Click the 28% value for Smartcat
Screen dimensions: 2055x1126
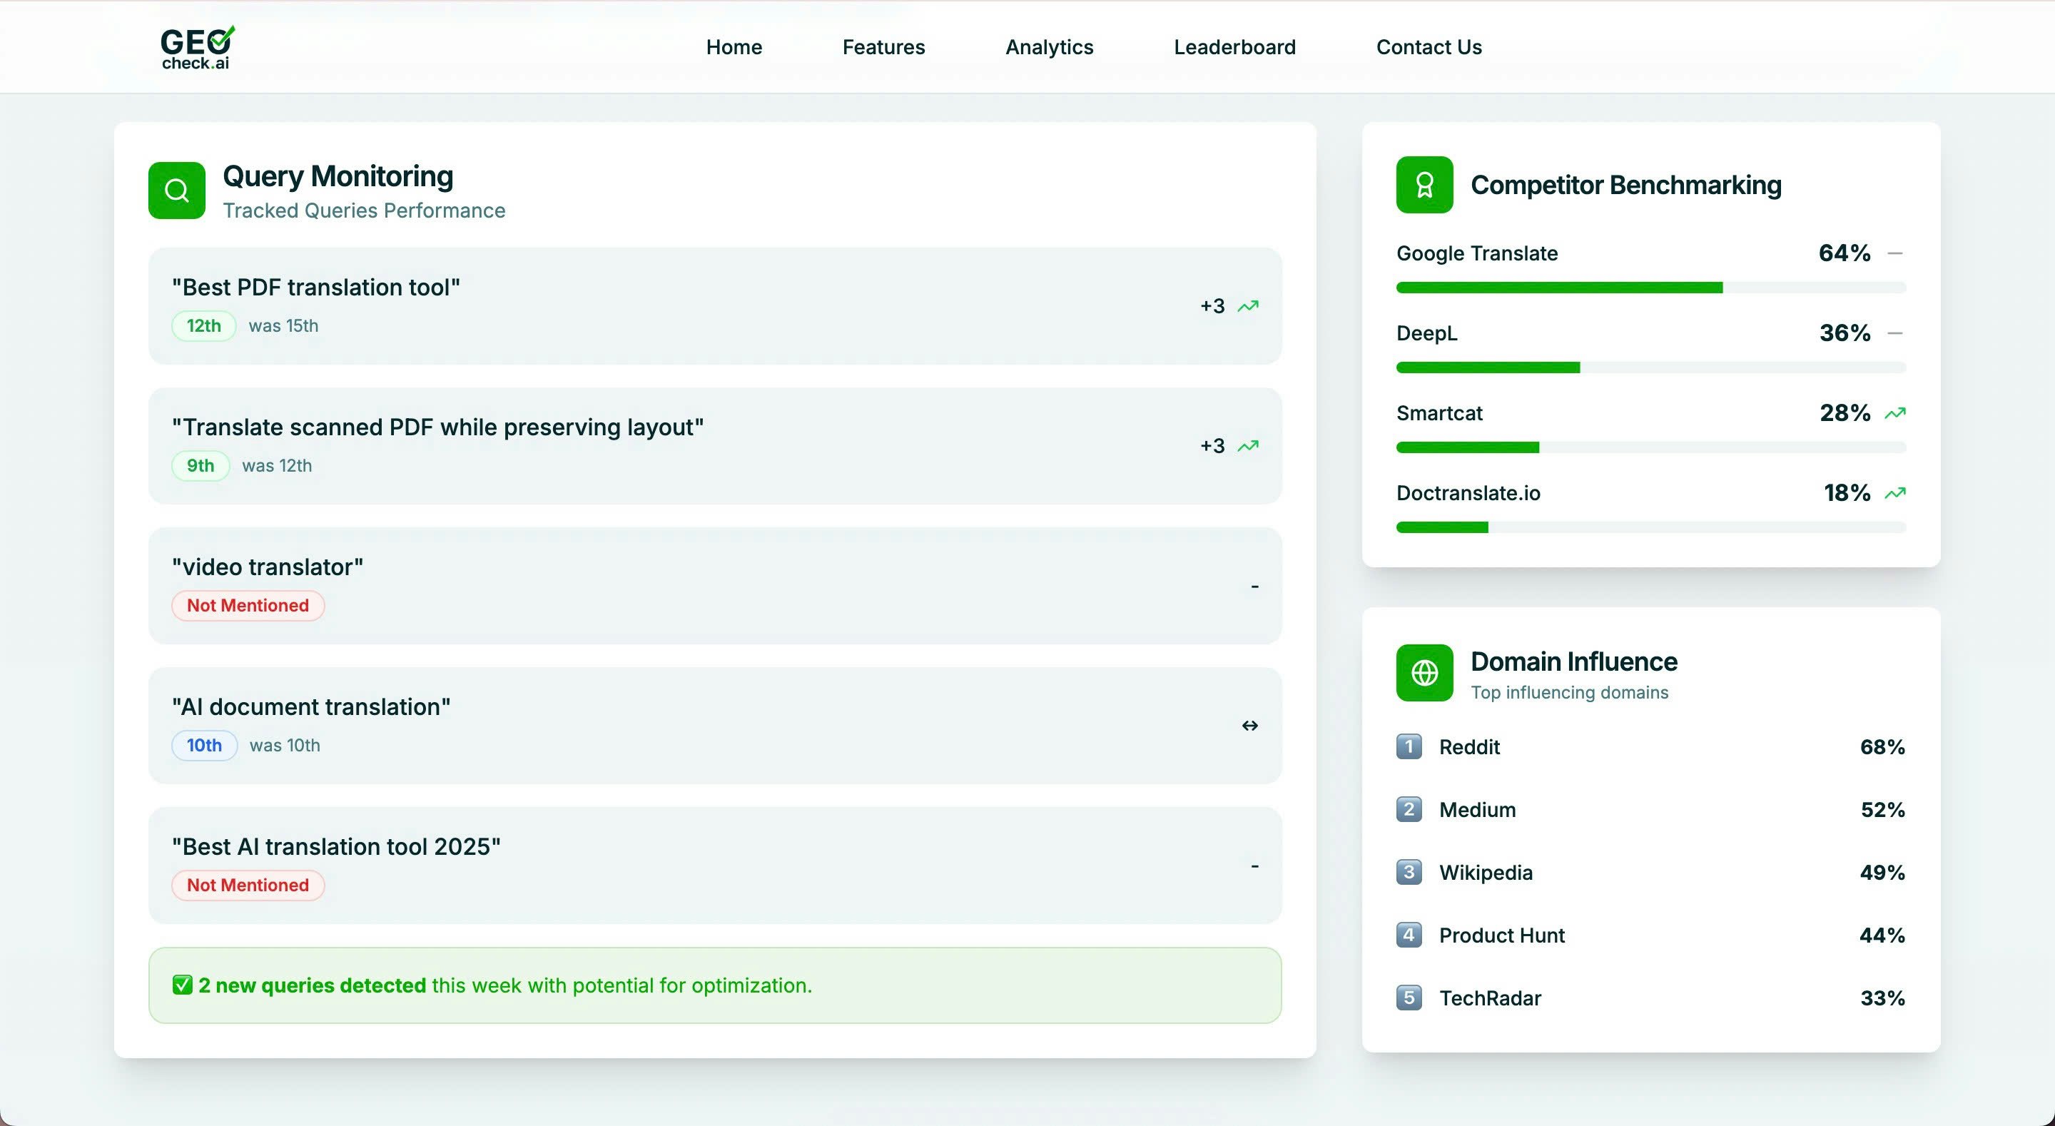coord(1845,413)
